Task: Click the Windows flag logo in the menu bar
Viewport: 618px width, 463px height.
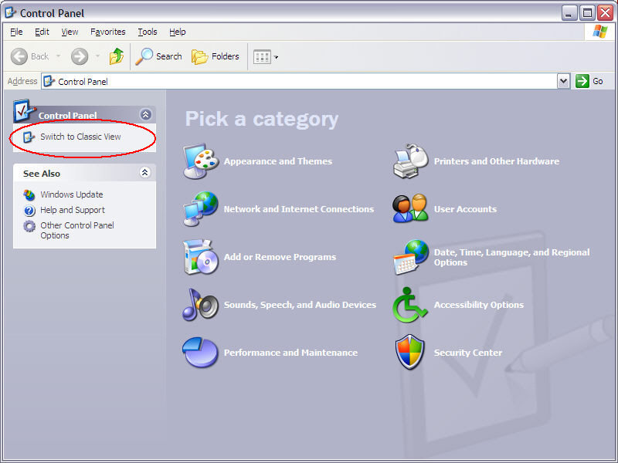Action: click(x=599, y=32)
